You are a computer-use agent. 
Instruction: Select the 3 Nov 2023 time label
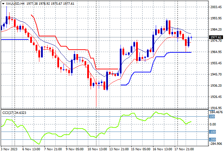coord(9,149)
